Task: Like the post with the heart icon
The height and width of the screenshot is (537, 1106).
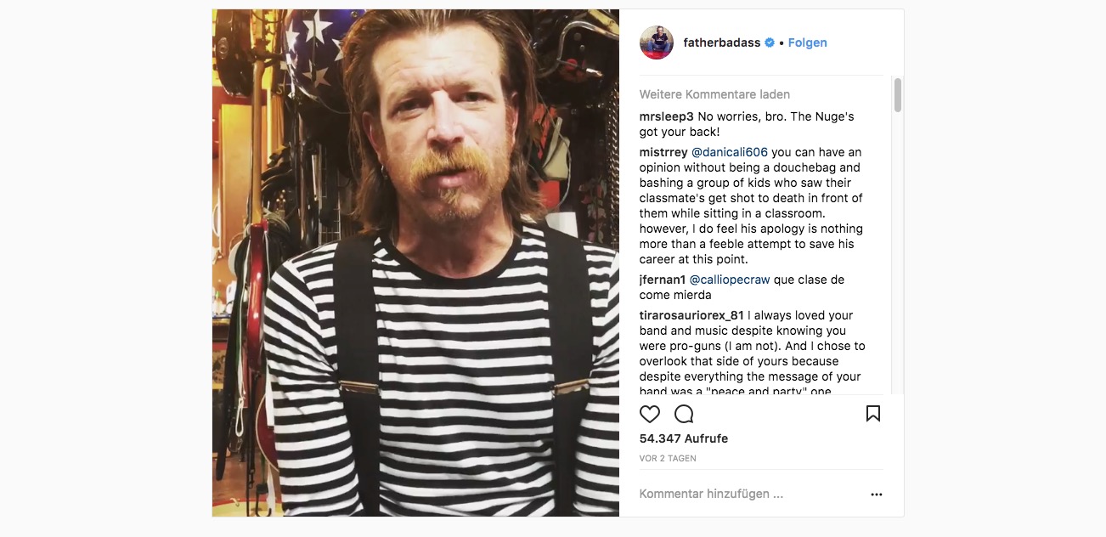Action: point(650,414)
